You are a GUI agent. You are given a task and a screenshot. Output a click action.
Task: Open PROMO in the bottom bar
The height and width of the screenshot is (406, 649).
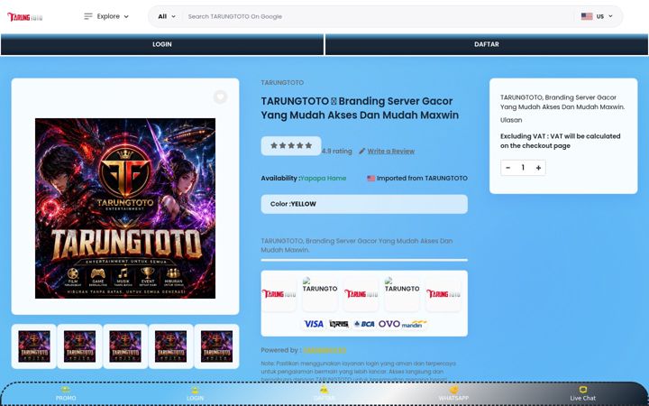pos(66,394)
